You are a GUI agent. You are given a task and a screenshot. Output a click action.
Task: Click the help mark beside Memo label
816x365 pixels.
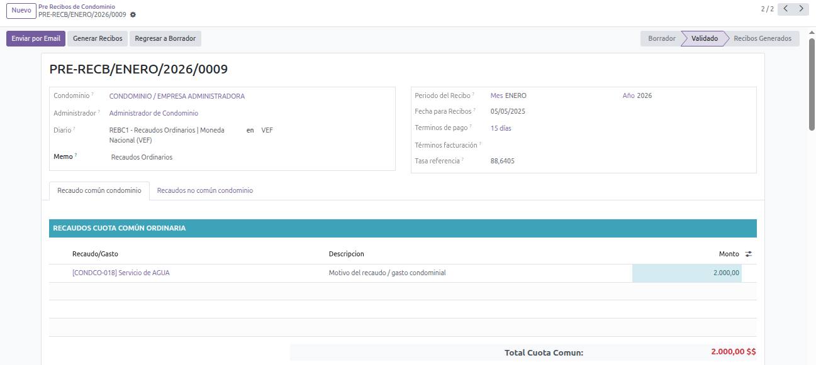coord(76,155)
